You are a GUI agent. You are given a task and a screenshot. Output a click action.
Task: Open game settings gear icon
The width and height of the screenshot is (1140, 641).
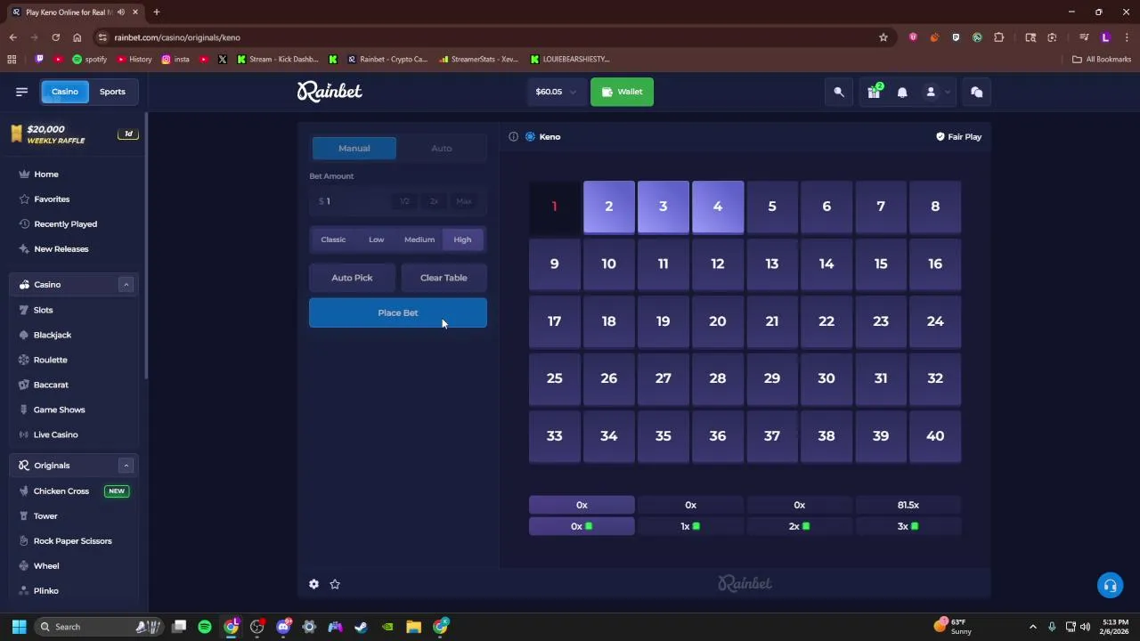(x=313, y=584)
